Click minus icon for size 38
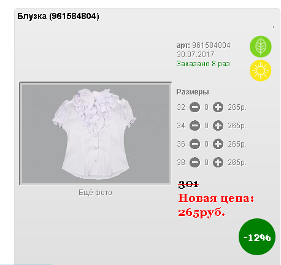 coord(194,163)
